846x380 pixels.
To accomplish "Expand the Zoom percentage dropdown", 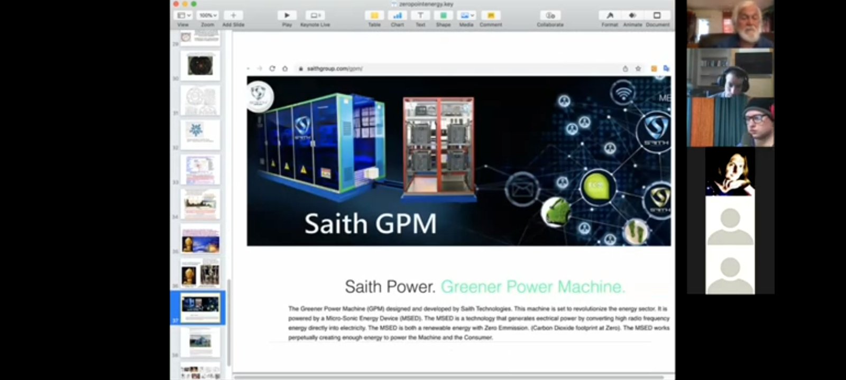I will coord(208,16).
